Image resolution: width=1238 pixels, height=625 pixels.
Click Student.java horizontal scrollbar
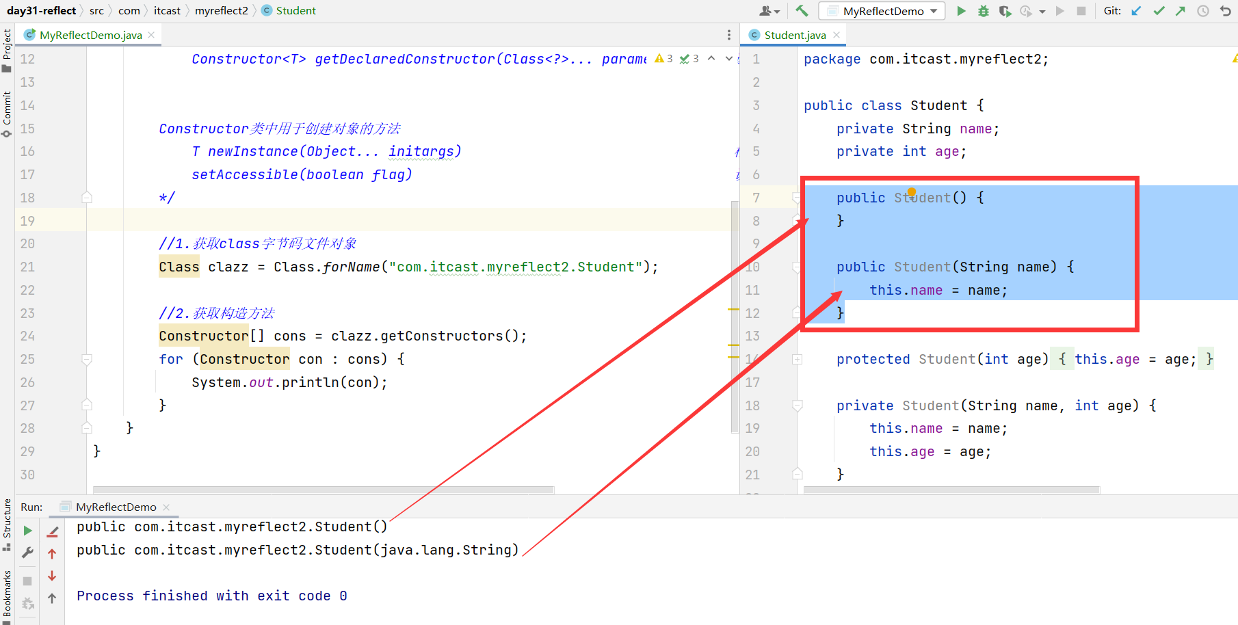tap(951, 490)
